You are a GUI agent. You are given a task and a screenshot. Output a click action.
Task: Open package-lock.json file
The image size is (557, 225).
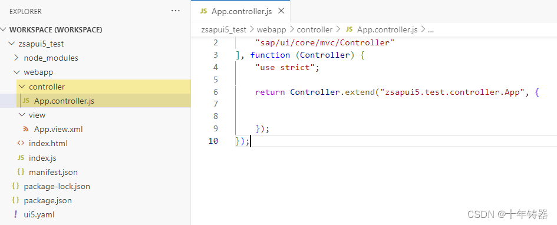point(57,186)
